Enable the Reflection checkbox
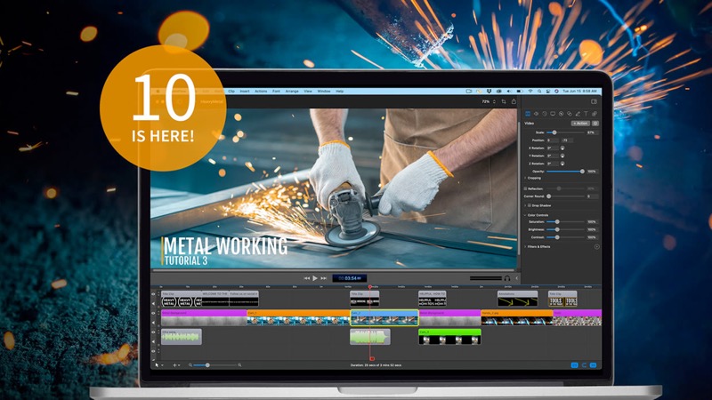The image size is (712, 400). 527,188
